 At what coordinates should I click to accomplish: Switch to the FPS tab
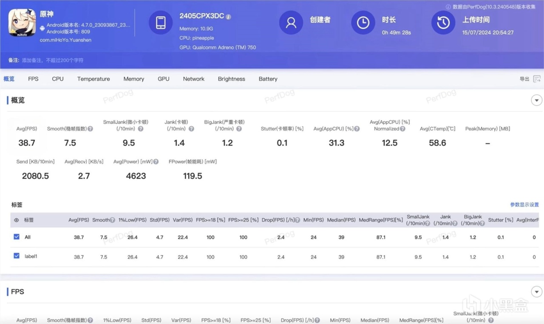tap(33, 79)
